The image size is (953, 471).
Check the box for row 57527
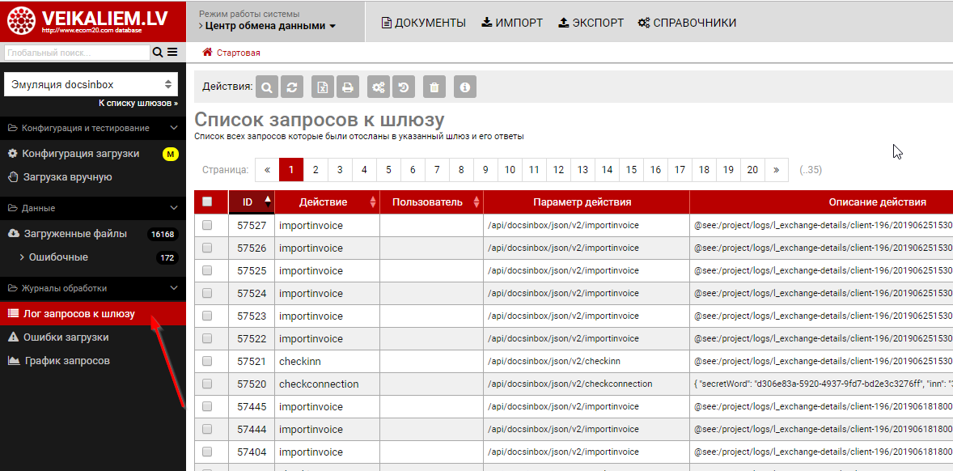coord(207,225)
